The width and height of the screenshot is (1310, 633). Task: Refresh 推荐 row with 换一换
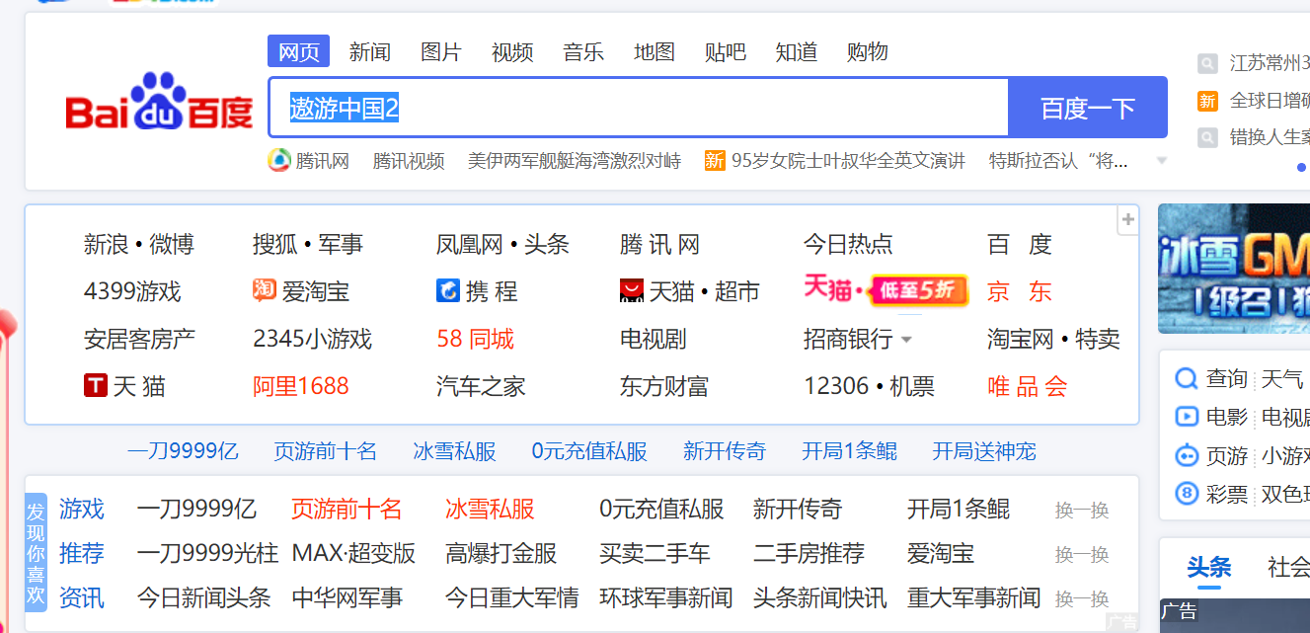click(x=1082, y=555)
